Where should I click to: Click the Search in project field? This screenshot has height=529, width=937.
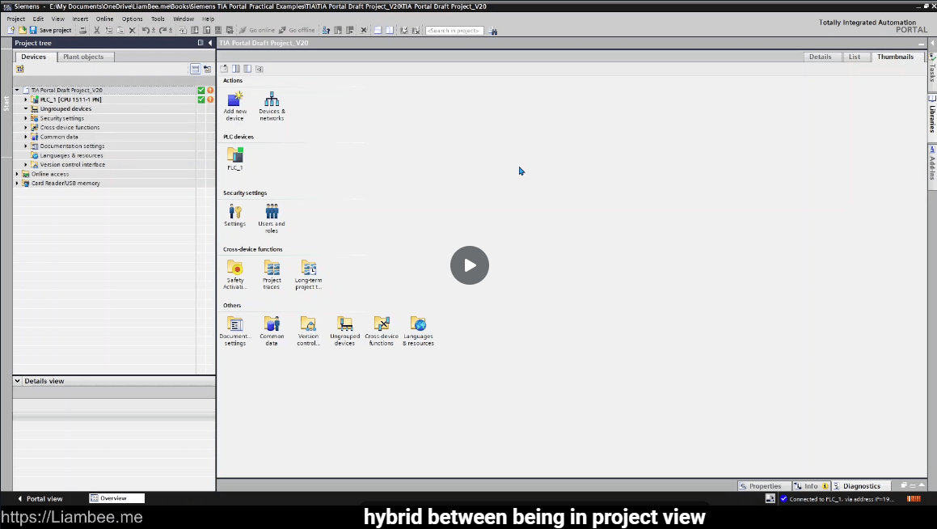tap(454, 31)
